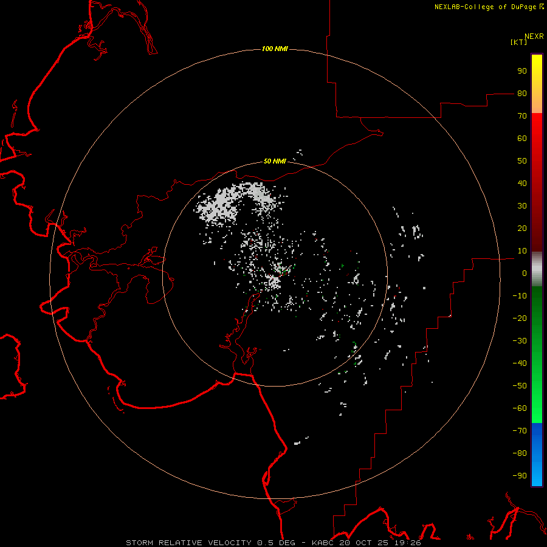Screen dimensions: 547x547
Task: Click the -70 scale value
Action: (520, 431)
